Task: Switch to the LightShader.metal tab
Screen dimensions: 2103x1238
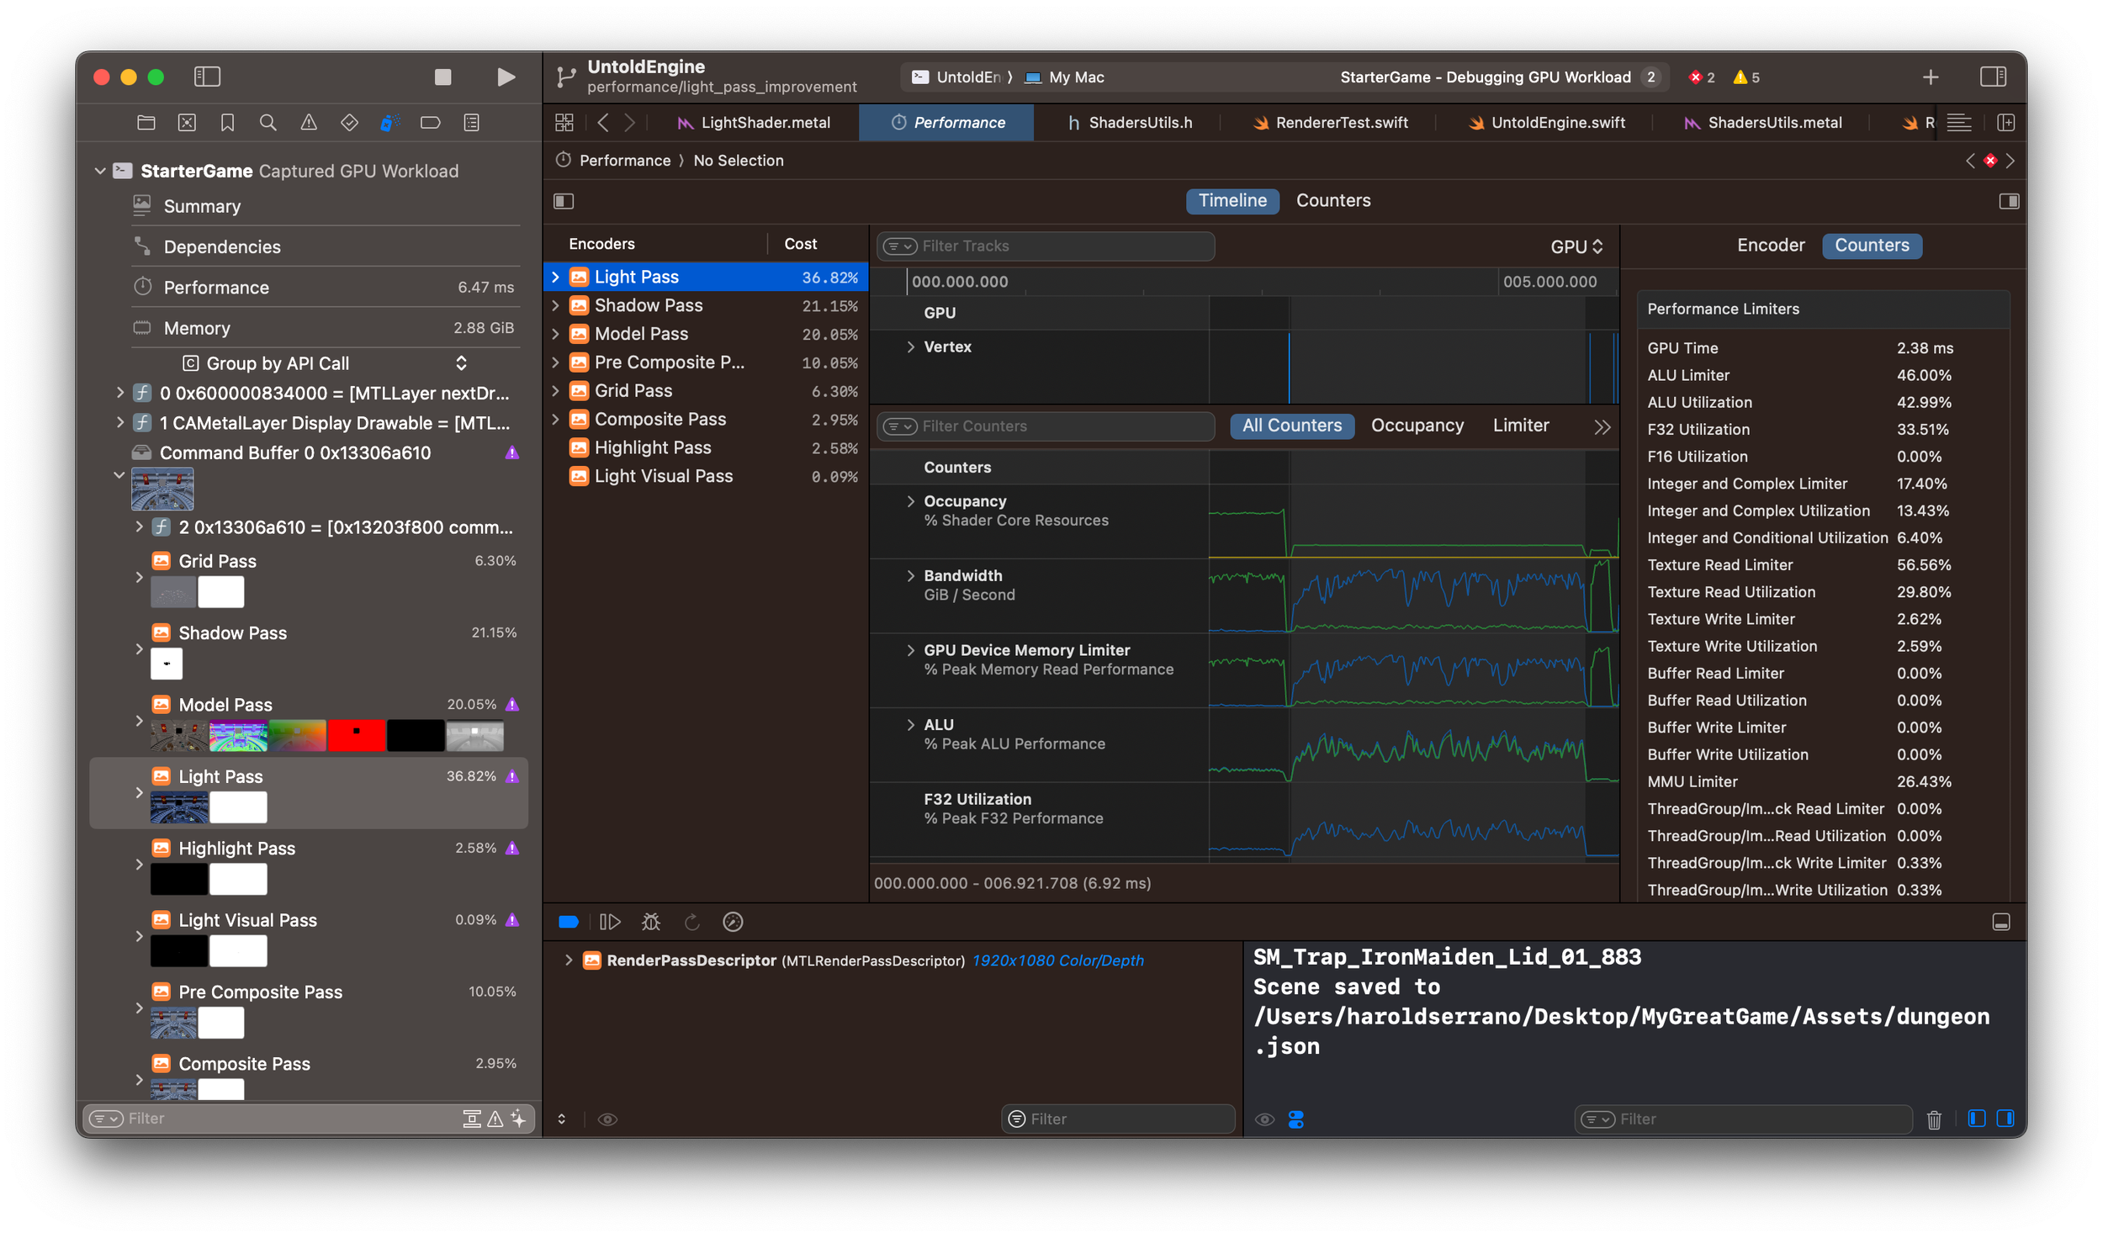Action: pyautogui.click(x=754, y=123)
